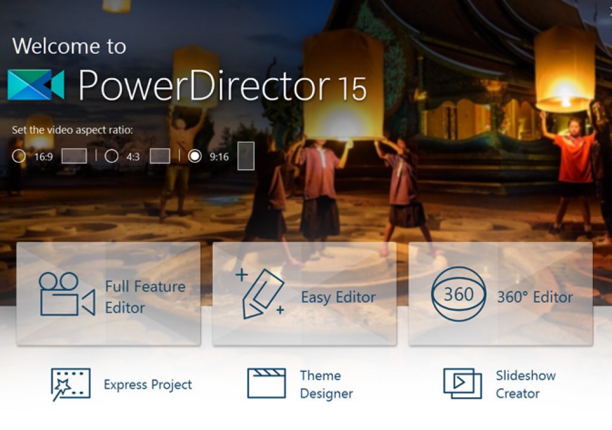This screenshot has width=612, height=430.
Task: Launch the Easy Editor
Action: pos(304,294)
